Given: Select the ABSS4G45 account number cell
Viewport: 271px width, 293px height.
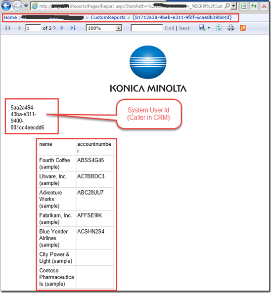Looking at the screenshot, I should (x=95, y=164).
